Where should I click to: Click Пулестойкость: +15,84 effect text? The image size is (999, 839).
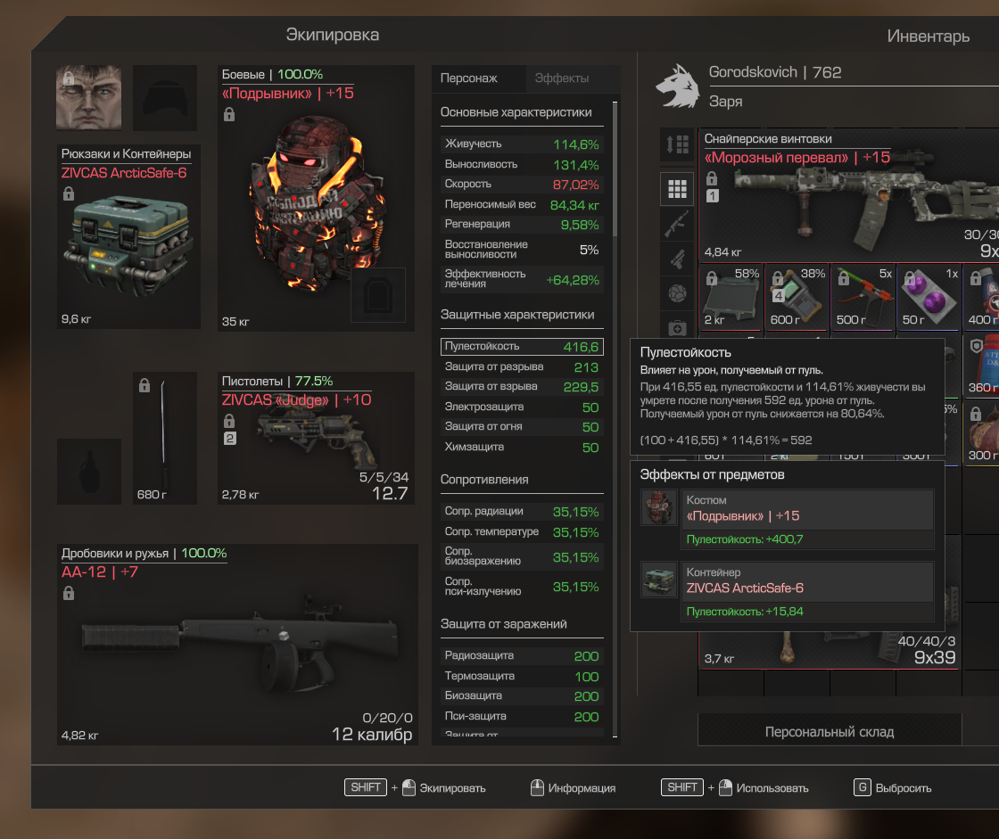(744, 612)
